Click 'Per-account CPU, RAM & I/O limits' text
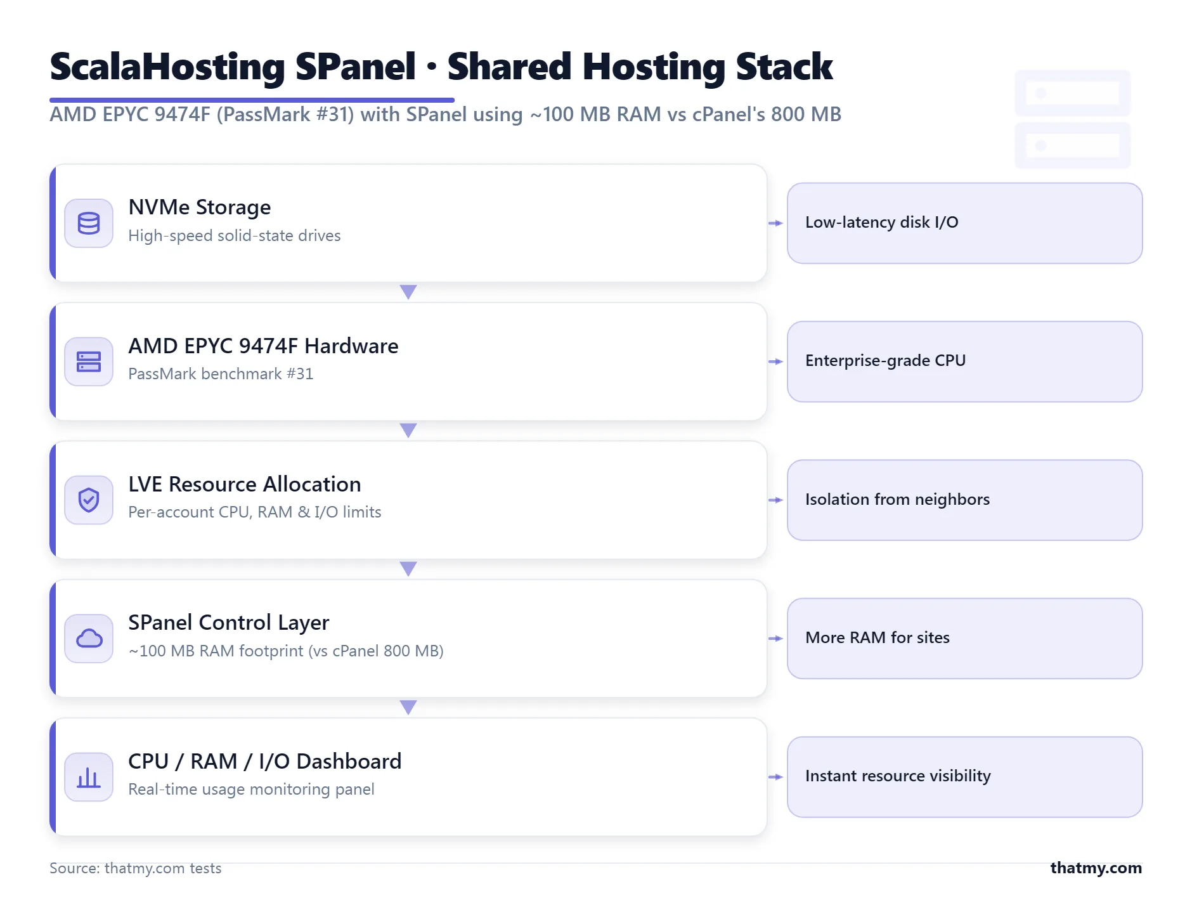The image size is (1192, 898). [x=255, y=512]
